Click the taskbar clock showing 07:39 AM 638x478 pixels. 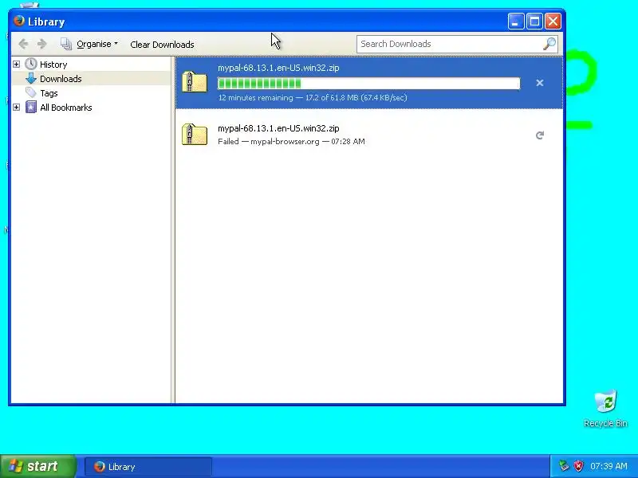[608, 466]
